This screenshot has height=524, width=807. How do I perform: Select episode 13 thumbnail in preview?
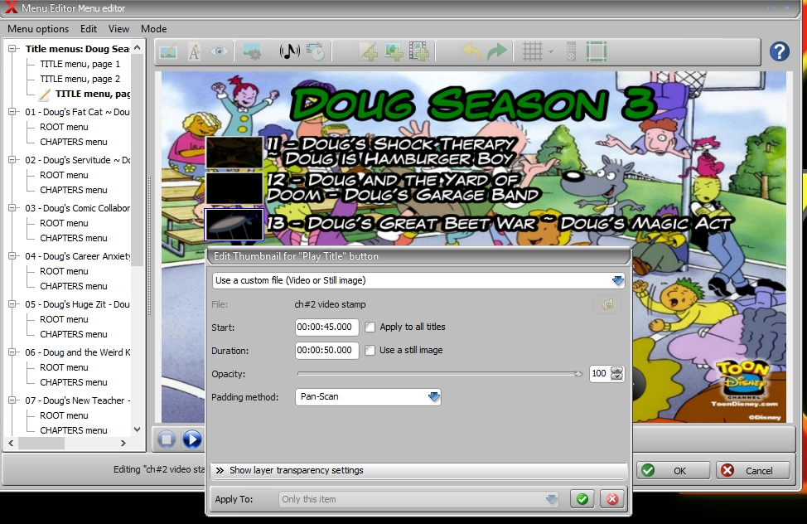tap(234, 225)
